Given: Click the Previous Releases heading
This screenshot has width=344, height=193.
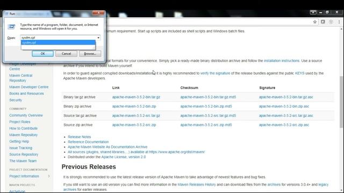Looking at the screenshot, I should click(89, 167).
